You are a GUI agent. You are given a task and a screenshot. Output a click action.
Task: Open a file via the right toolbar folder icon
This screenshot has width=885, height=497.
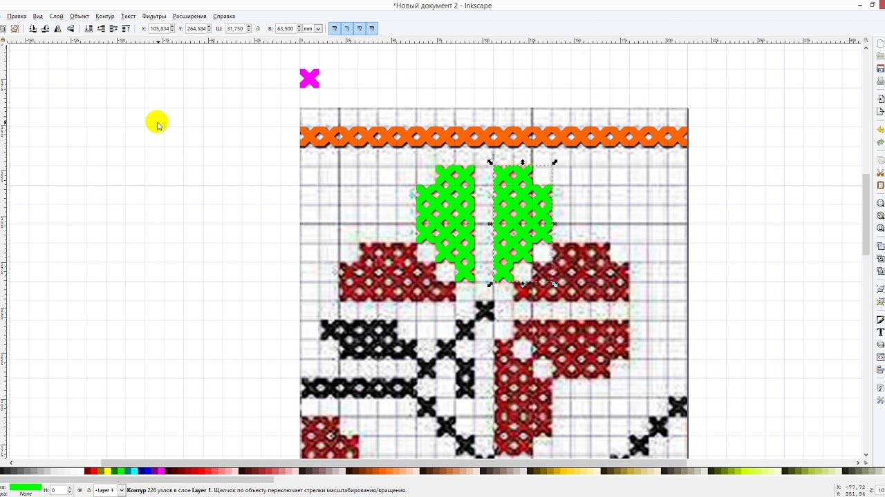880,56
